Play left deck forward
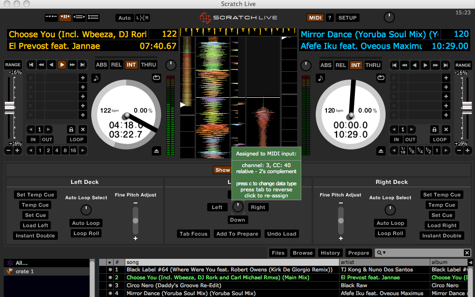Viewport: 475px width, 297px height. (62, 65)
